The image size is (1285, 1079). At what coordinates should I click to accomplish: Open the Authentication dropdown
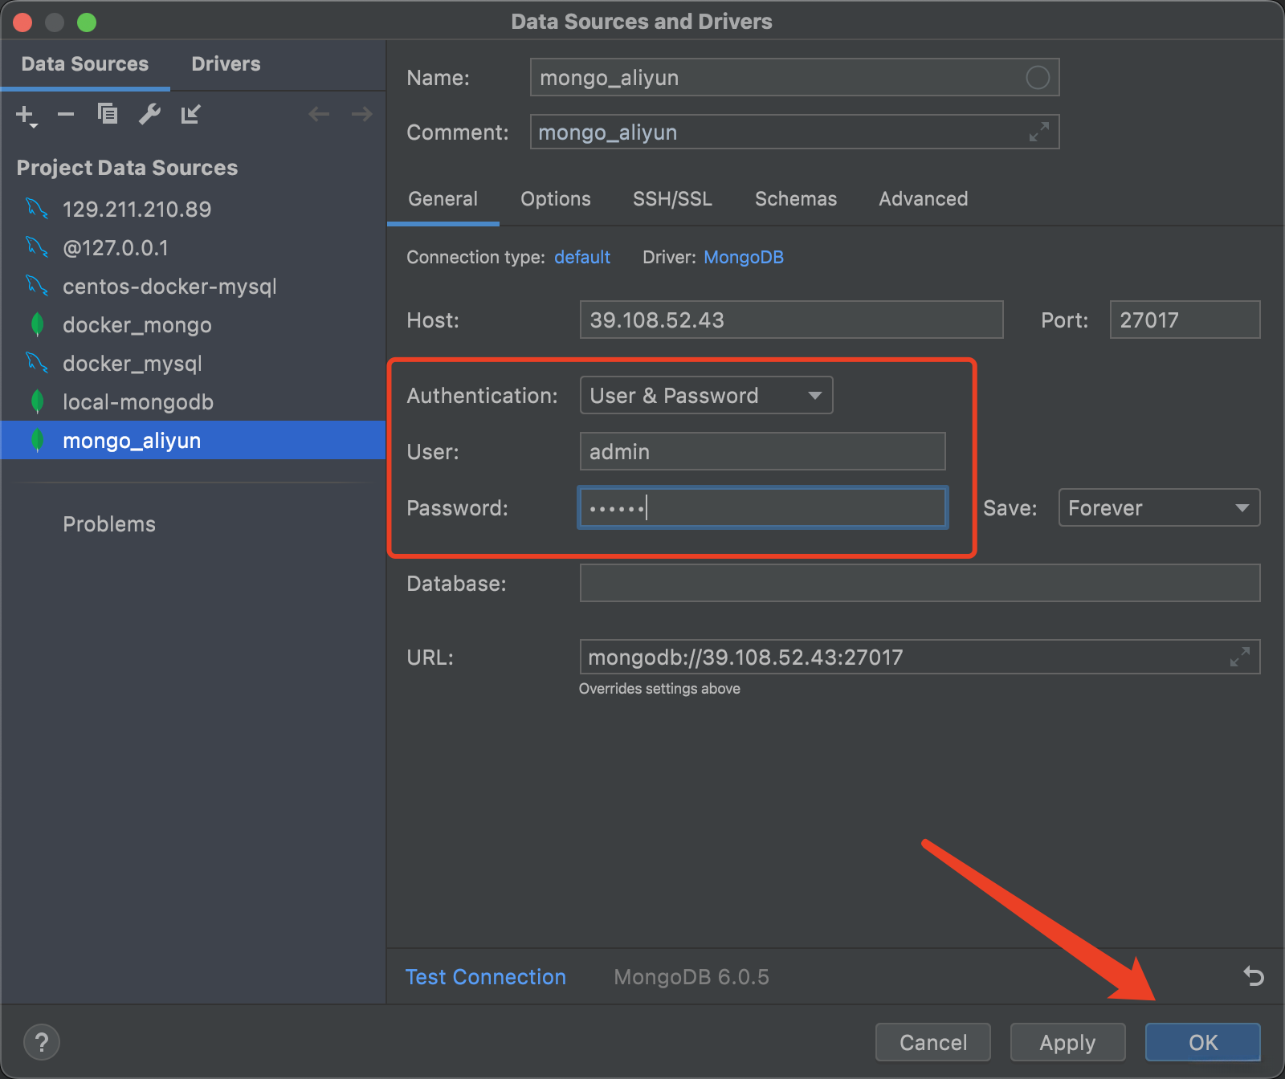[x=706, y=396]
